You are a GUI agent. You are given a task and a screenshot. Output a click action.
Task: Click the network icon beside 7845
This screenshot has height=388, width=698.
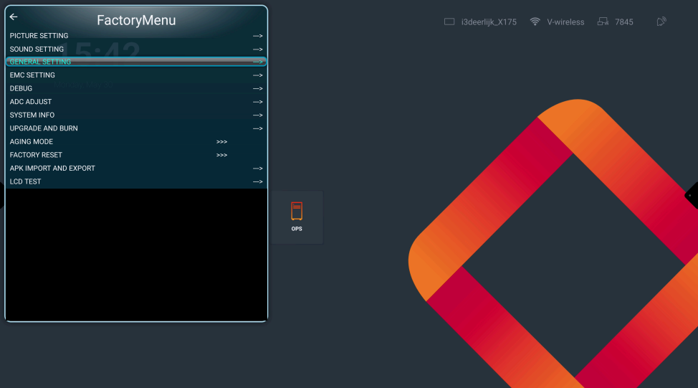(603, 22)
